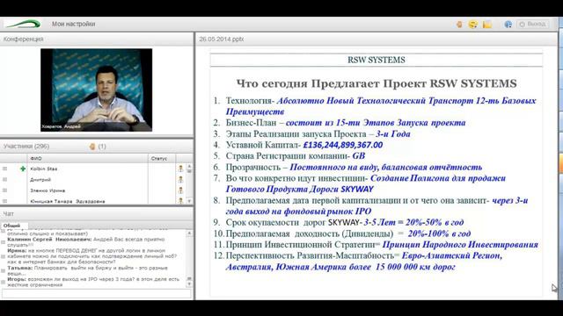Toggle the square marker left of Зленко Ирина
Screen dimensions: 563x316
pos(4,190)
